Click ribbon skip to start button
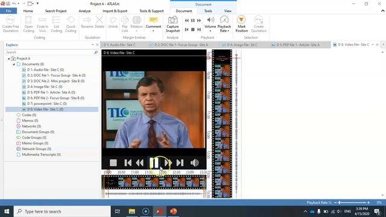386x217 pixels. coord(186,30)
